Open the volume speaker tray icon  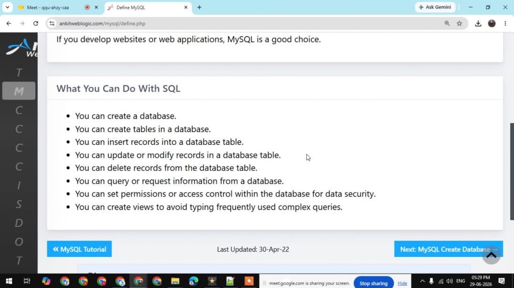450,281
